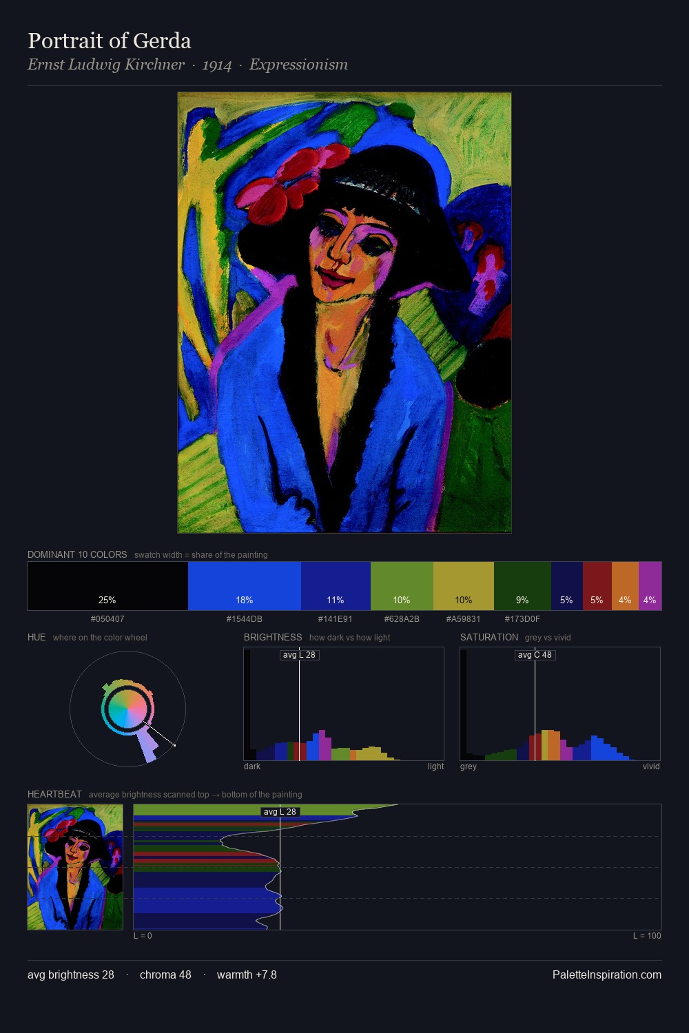The width and height of the screenshot is (689, 1033).
Task: Click the chroma 48 footer stat
Action: [165, 974]
